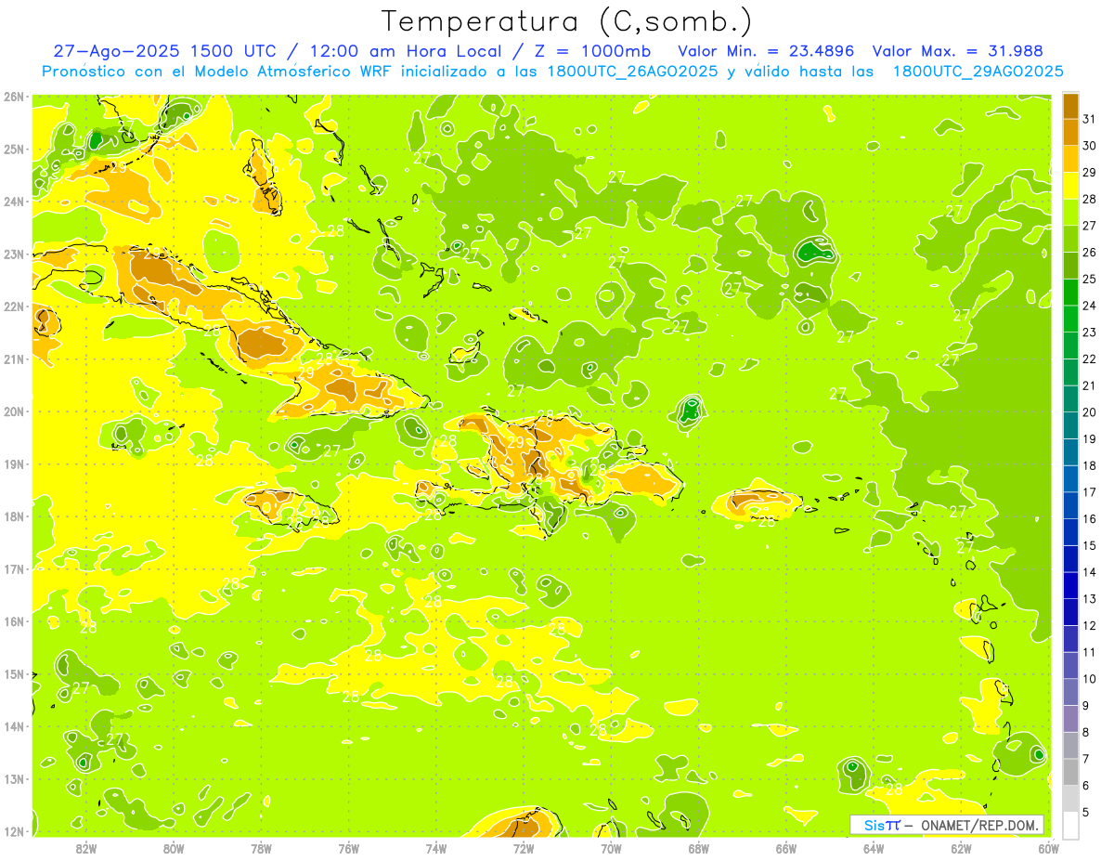Click the yellow swatch between 28 and 29
The width and height of the screenshot is (1114, 861).
1070,186
